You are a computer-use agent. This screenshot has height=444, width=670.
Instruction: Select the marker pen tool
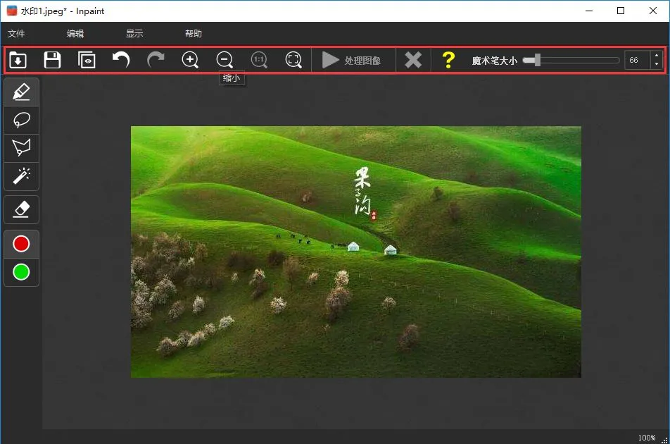pyautogui.click(x=21, y=92)
